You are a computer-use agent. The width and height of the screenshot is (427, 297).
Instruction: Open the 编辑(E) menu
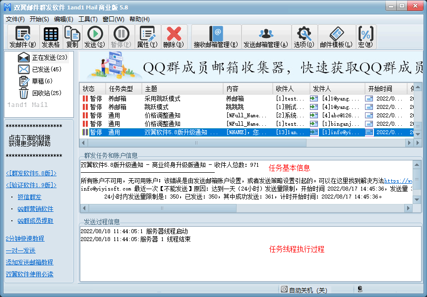pos(63,19)
